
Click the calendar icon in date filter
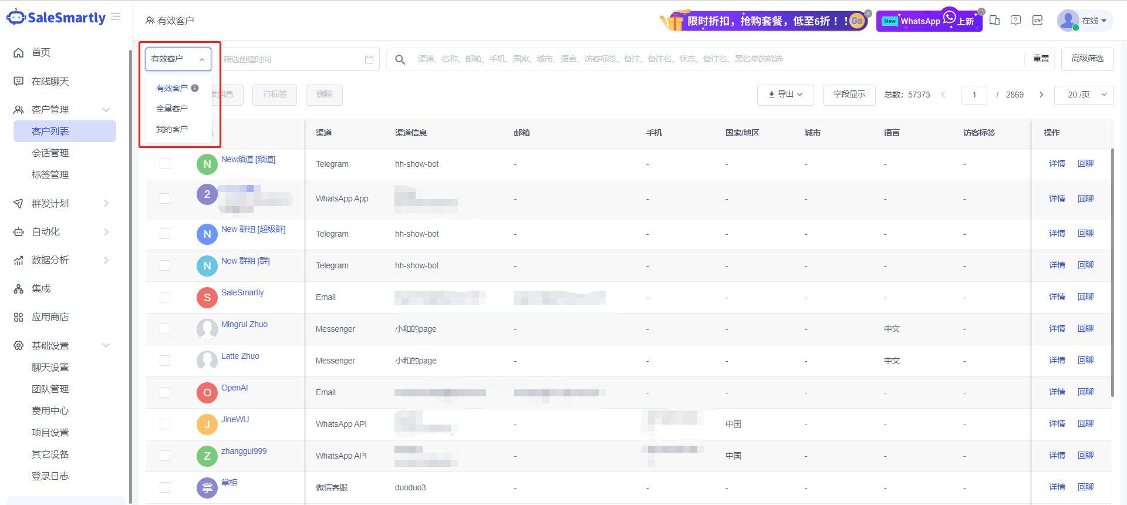[369, 59]
